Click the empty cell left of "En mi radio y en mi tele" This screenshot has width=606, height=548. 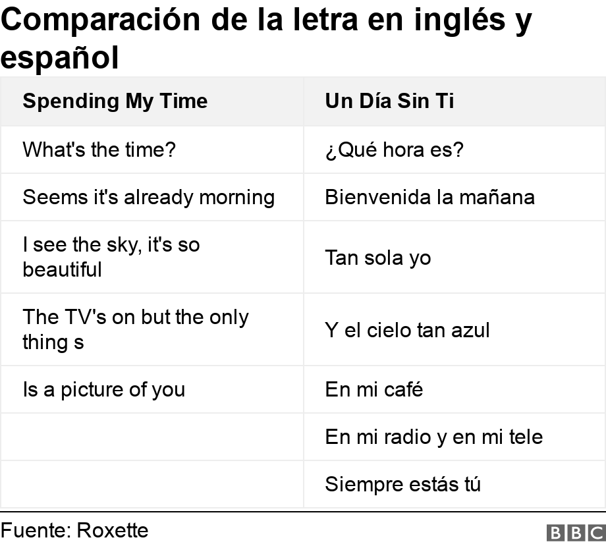pos(151,437)
